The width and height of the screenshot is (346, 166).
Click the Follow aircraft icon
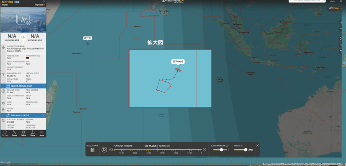click(24, 133)
